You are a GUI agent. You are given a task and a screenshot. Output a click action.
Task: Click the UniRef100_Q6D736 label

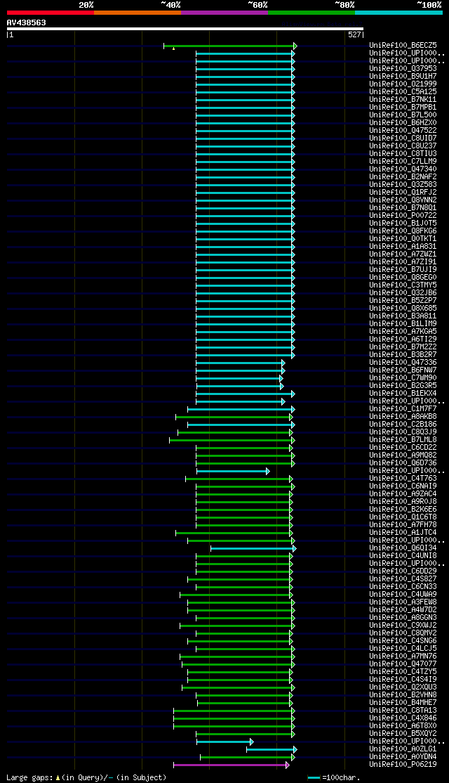[x=403, y=463]
